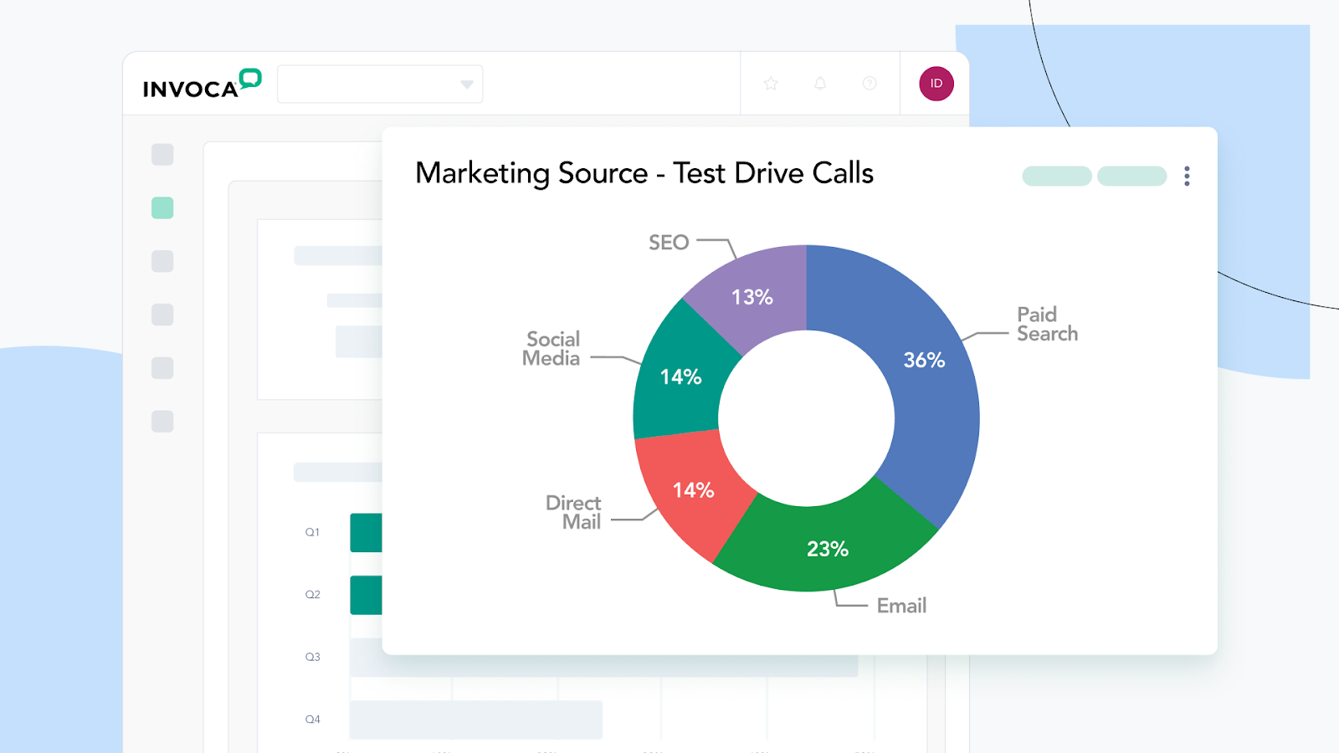This screenshot has height=753, width=1339.
Task: Click the star favorite icon in the header
Action: (x=770, y=83)
